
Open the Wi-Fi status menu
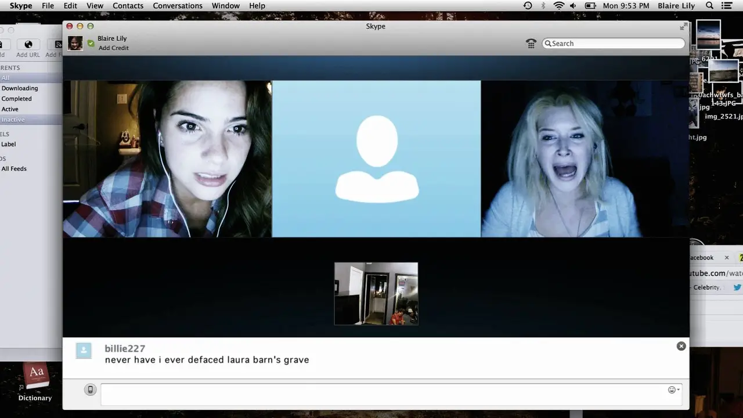pyautogui.click(x=559, y=6)
